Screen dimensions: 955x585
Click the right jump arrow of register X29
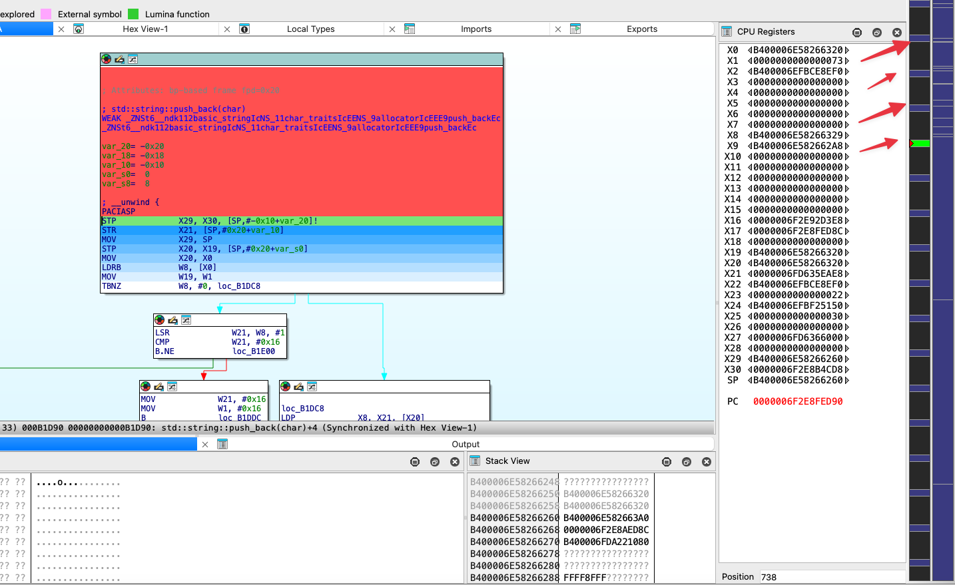point(847,359)
